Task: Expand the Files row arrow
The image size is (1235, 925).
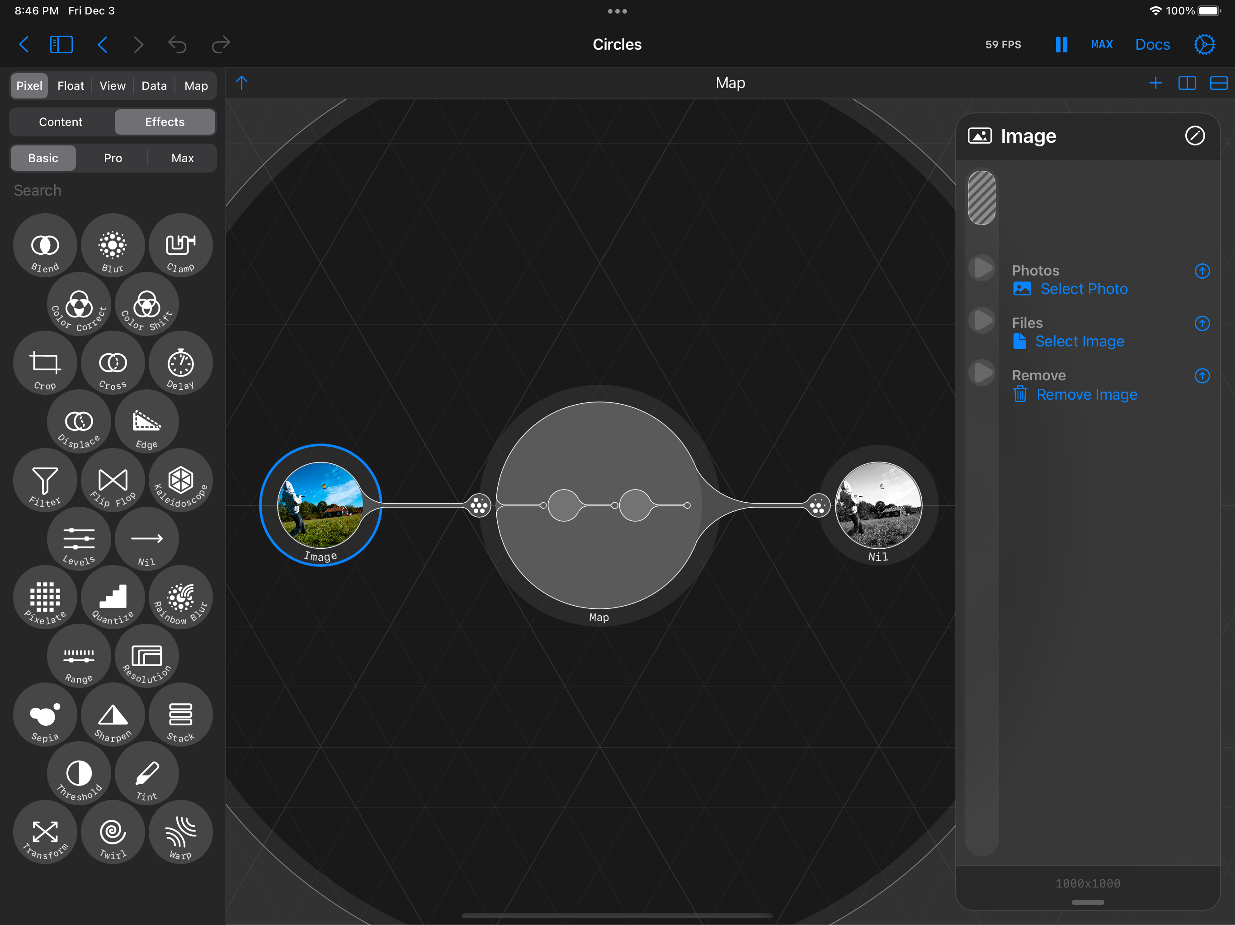Action: [1202, 323]
